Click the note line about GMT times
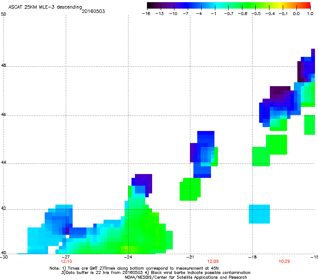The image size is (318, 280). [x=134, y=268]
